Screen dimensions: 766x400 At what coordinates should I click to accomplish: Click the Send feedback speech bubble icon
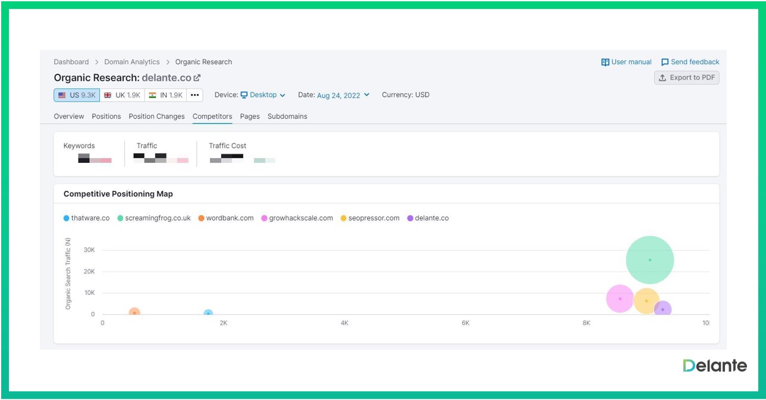tap(665, 62)
